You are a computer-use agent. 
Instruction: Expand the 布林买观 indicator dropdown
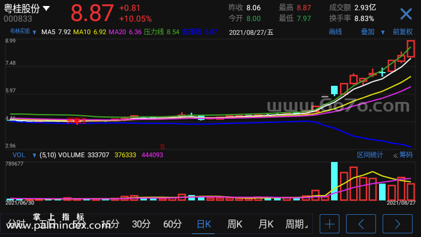(34, 32)
